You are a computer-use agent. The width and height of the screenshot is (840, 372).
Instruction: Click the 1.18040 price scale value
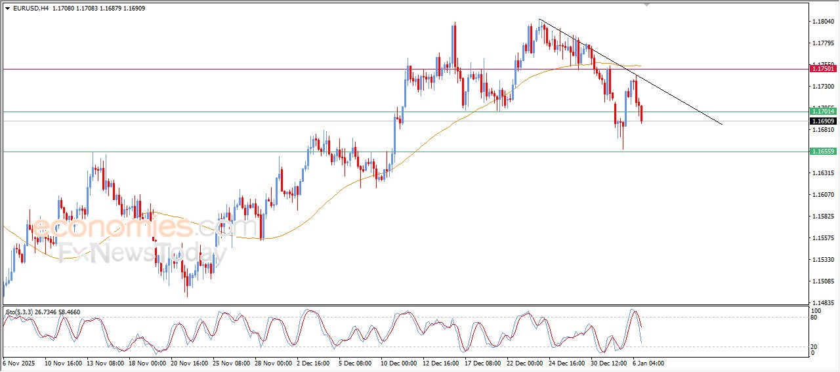823,22
